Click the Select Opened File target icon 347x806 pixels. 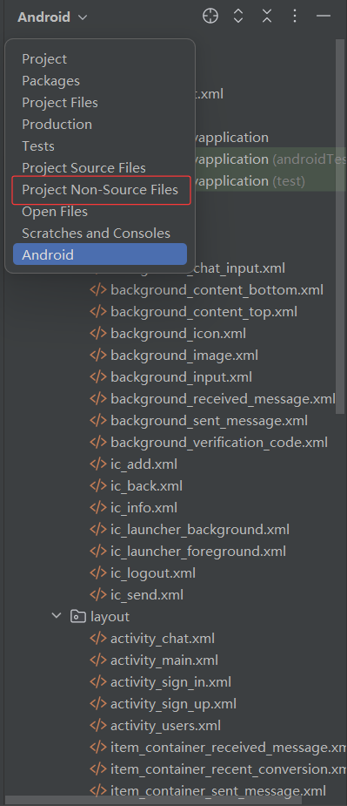pyautogui.click(x=210, y=17)
